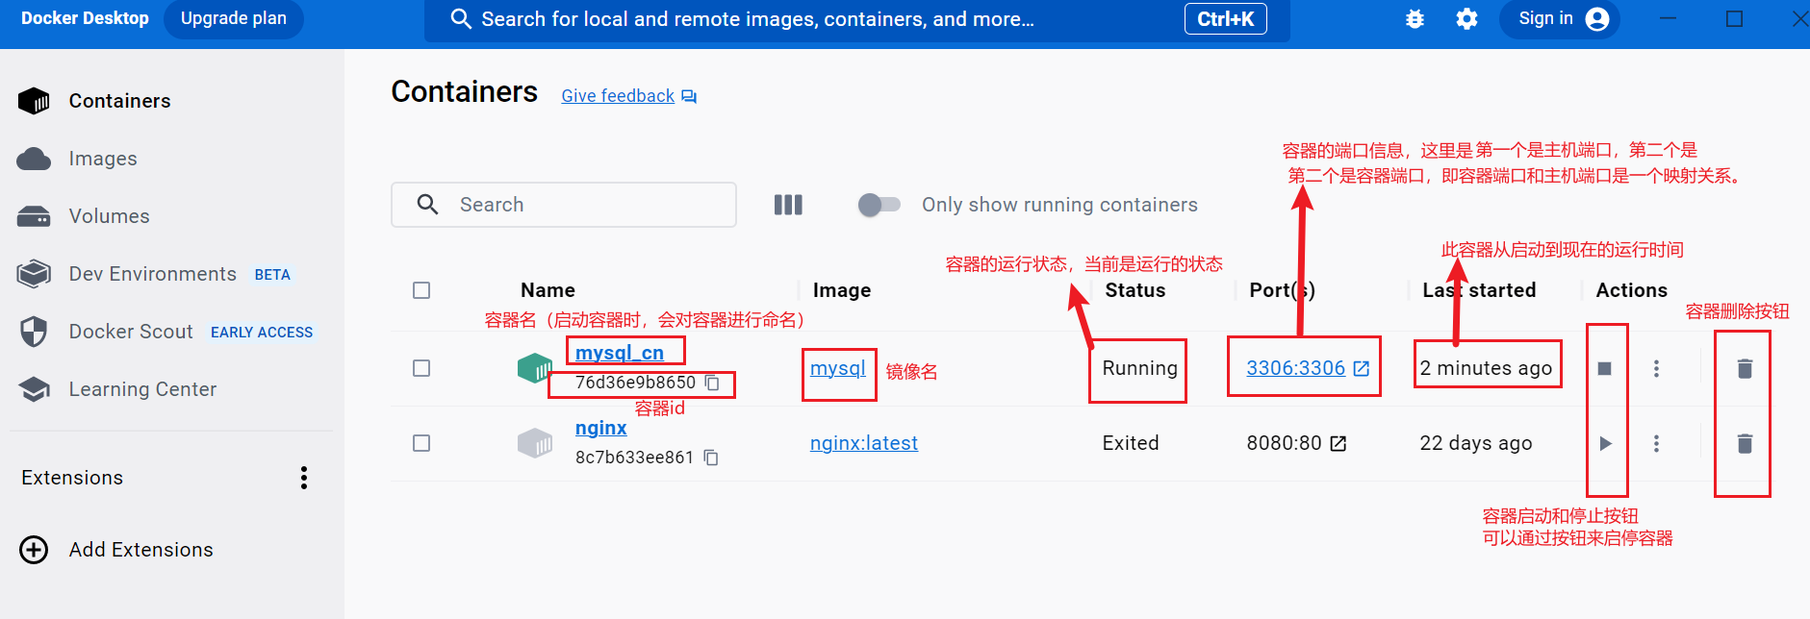This screenshot has width=1810, height=619.
Task: Click the Status column header
Action: [x=1135, y=290]
